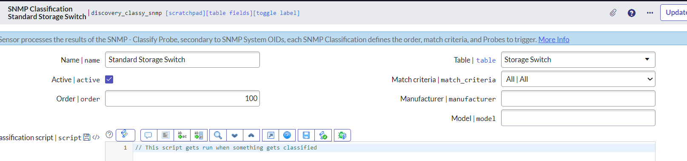Open the Match criteria dropdown

tap(578, 79)
